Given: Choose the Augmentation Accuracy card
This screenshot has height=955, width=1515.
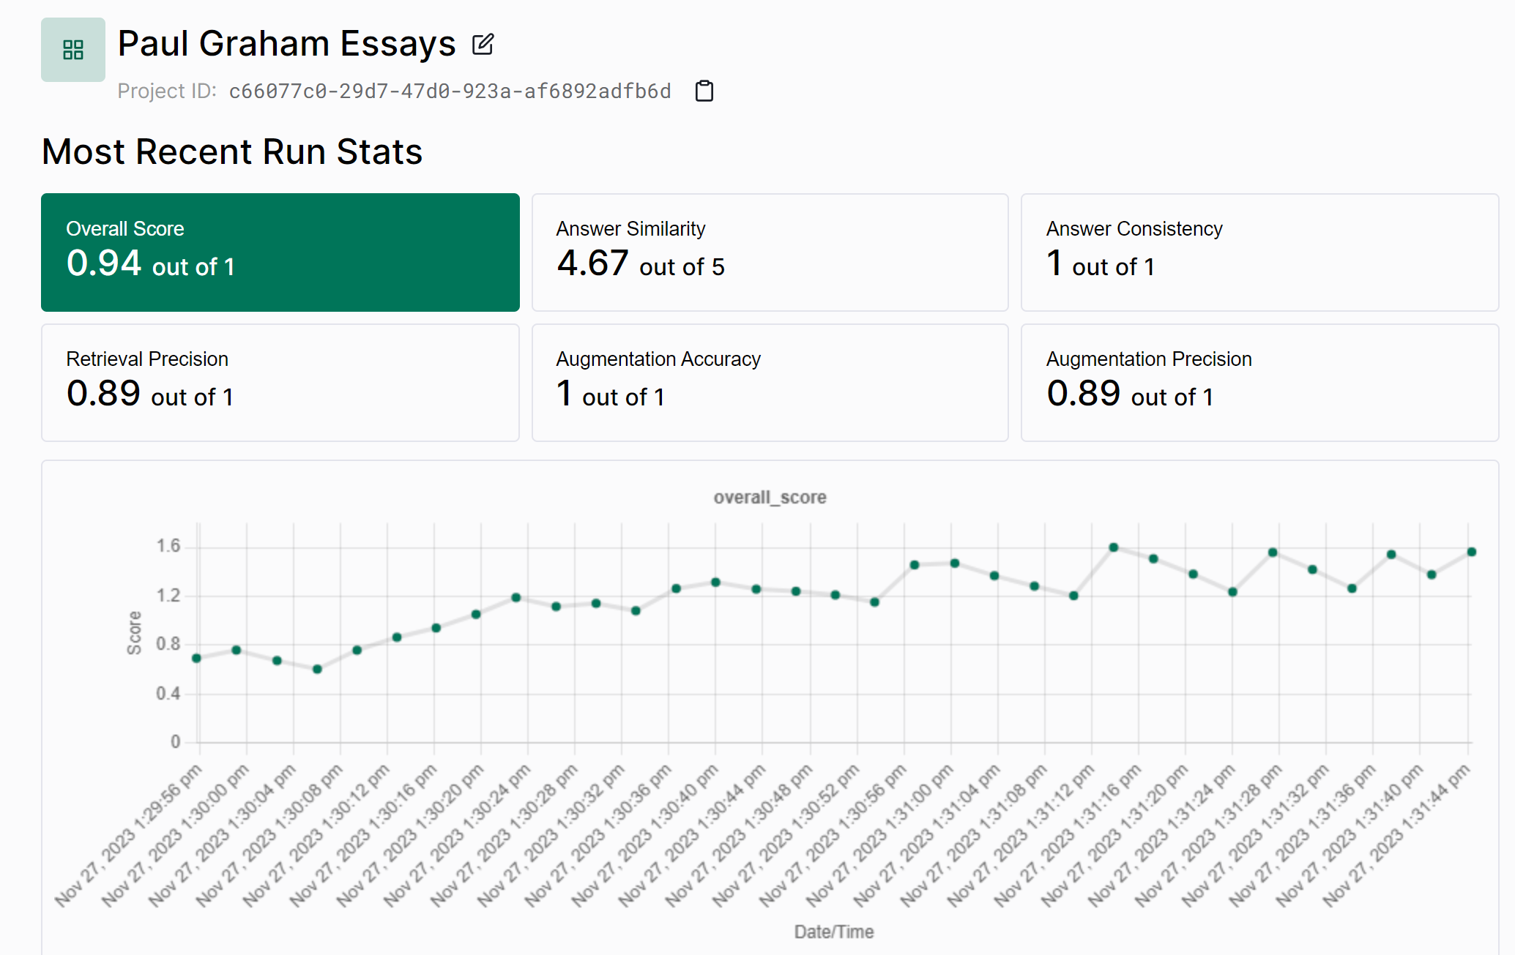Looking at the screenshot, I should 770,382.
